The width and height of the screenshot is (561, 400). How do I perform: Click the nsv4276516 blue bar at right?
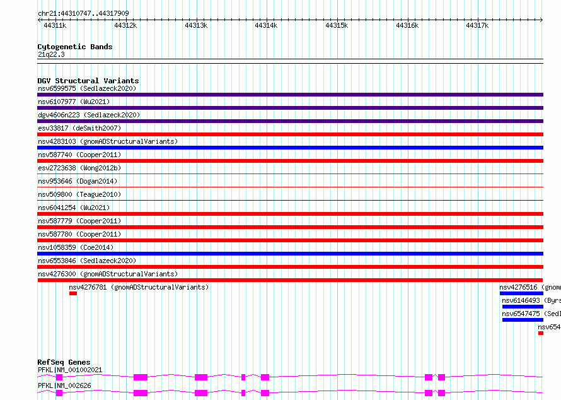tap(521, 293)
